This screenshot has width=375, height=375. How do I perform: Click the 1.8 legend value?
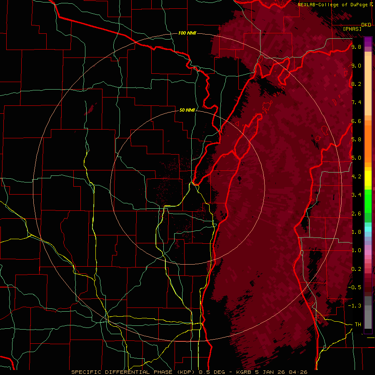coord(356,232)
